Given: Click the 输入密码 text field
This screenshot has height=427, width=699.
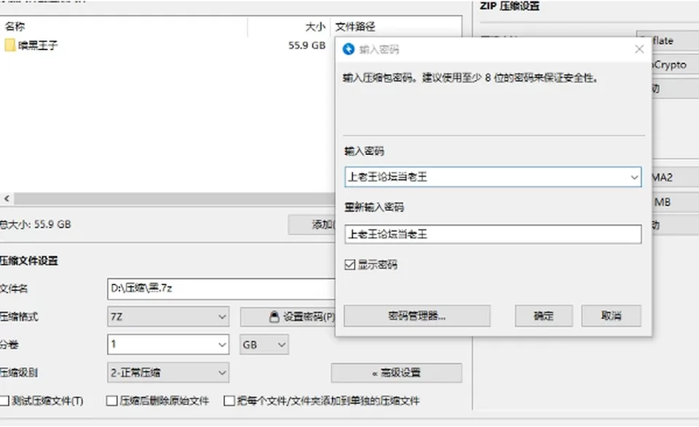Looking at the screenshot, I should click(493, 177).
